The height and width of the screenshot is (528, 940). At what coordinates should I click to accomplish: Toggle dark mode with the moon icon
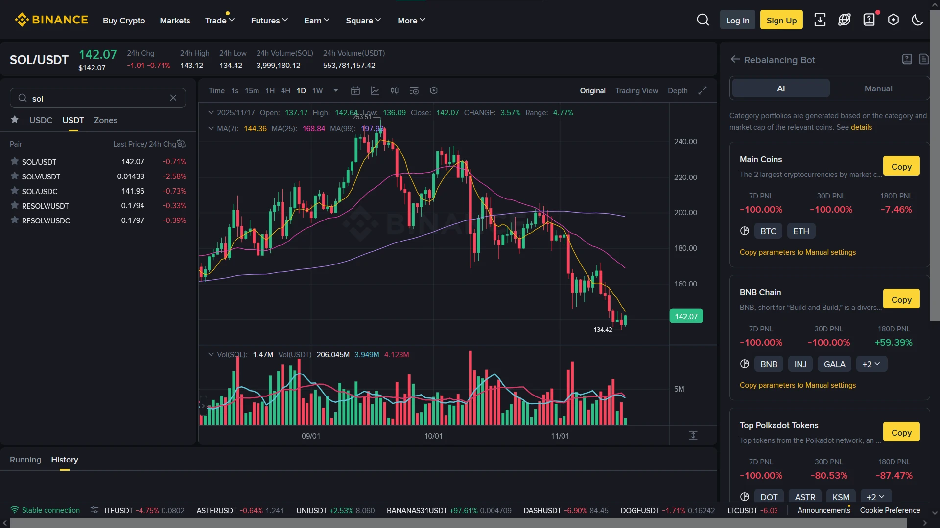917,20
